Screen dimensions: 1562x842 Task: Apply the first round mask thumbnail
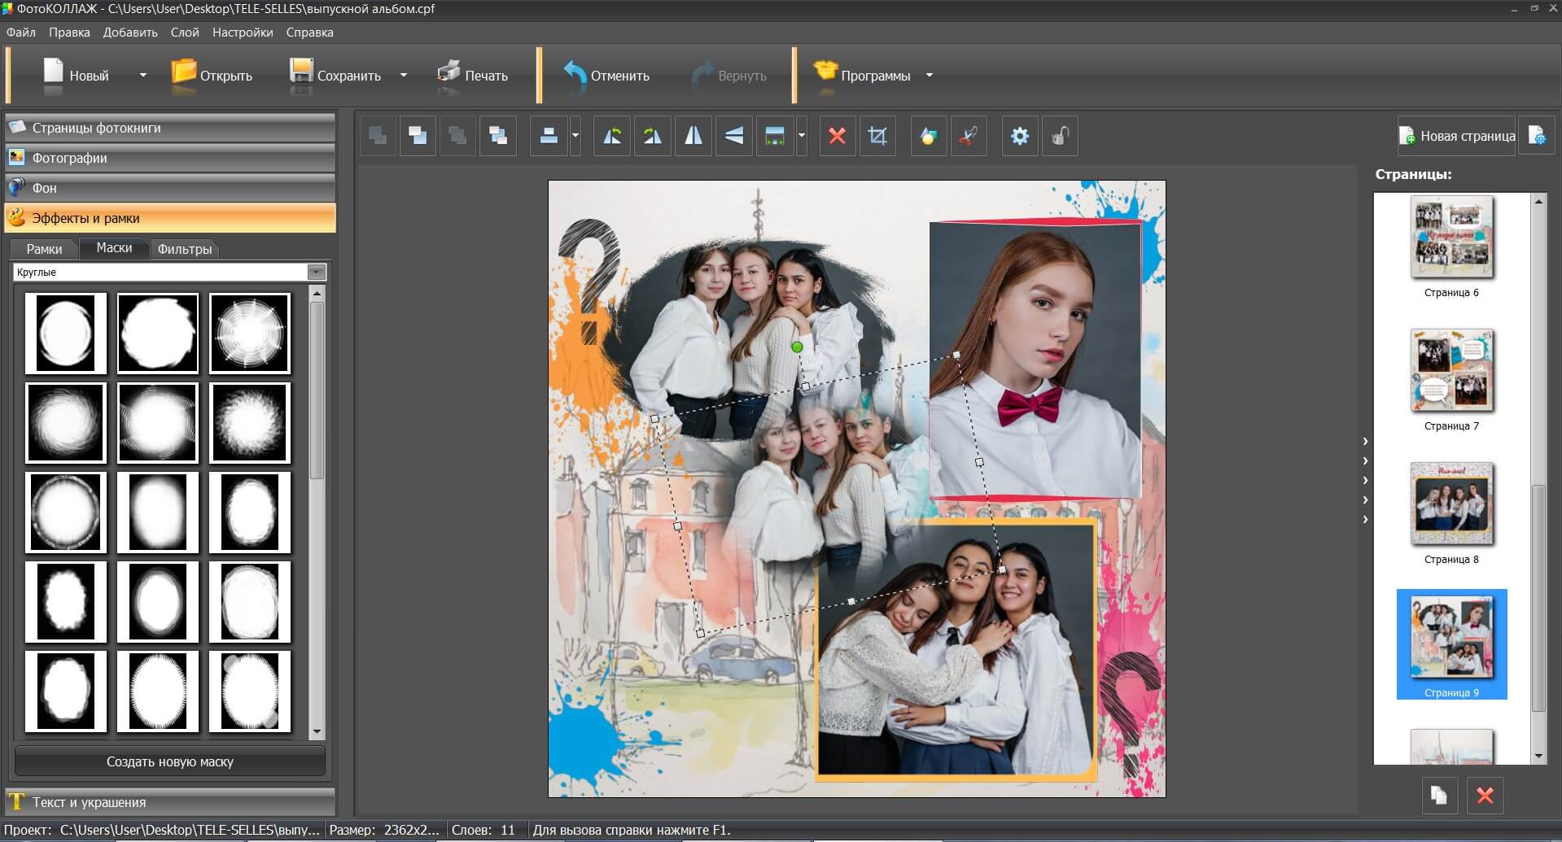[66, 334]
